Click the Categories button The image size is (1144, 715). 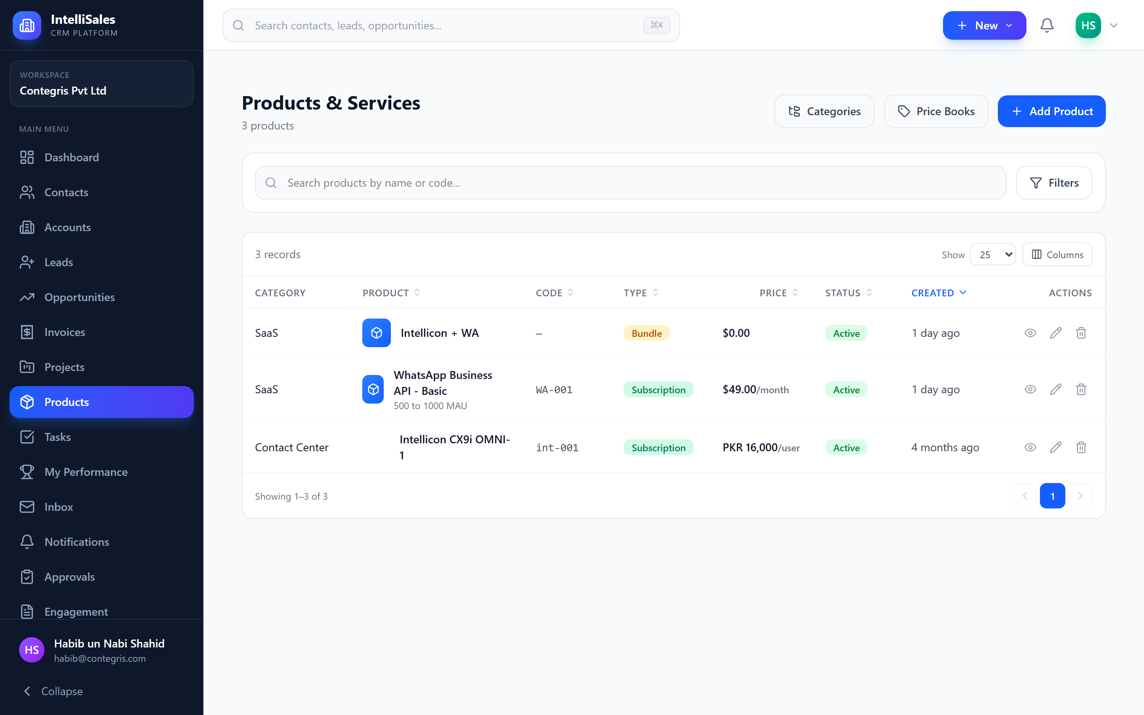click(825, 111)
